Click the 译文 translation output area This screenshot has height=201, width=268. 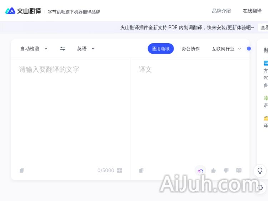(x=190, y=111)
